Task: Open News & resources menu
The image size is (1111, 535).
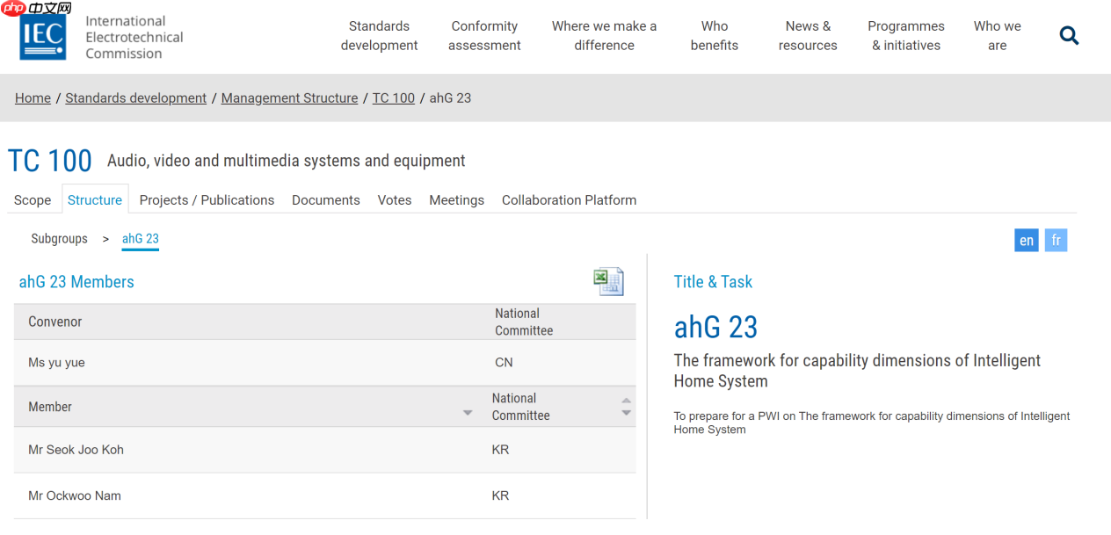Action: pyautogui.click(x=807, y=36)
